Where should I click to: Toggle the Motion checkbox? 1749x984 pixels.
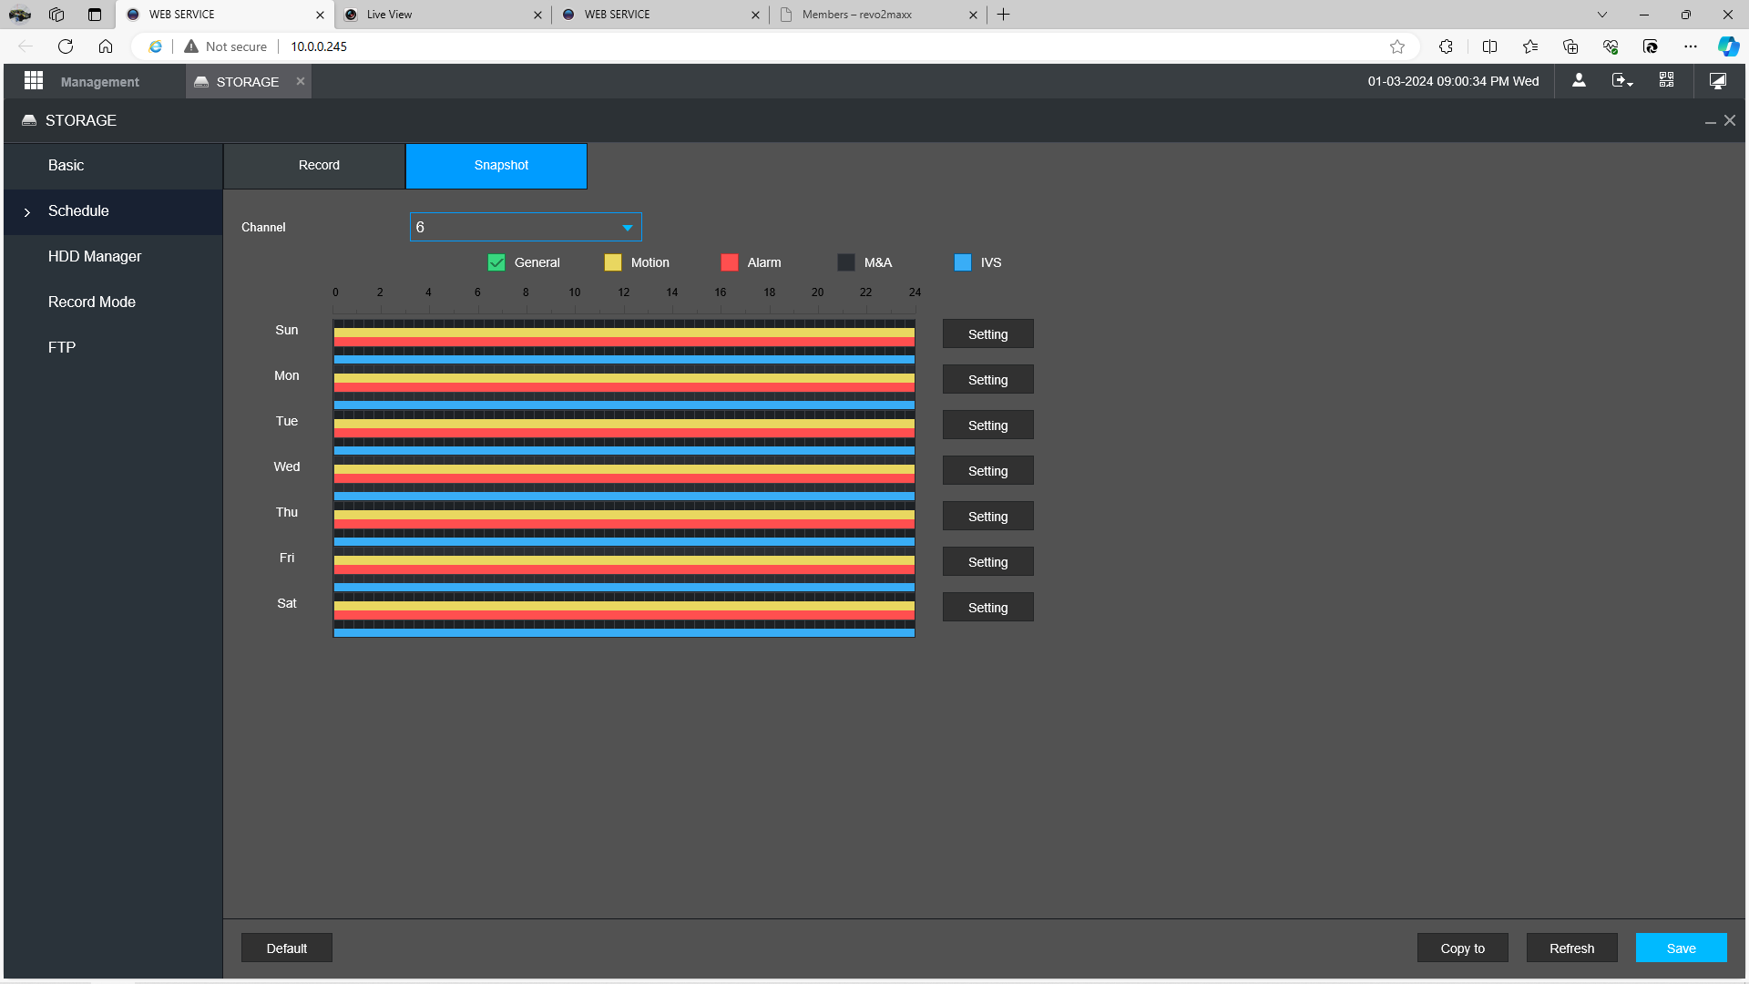tap(613, 262)
